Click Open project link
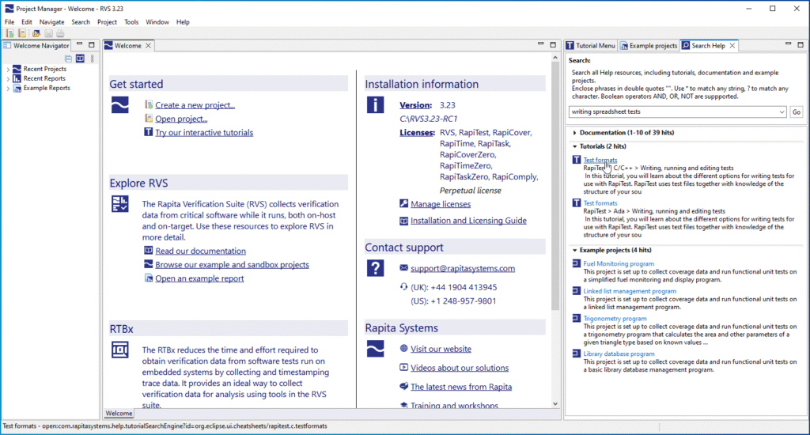810x435 pixels. click(x=181, y=119)
